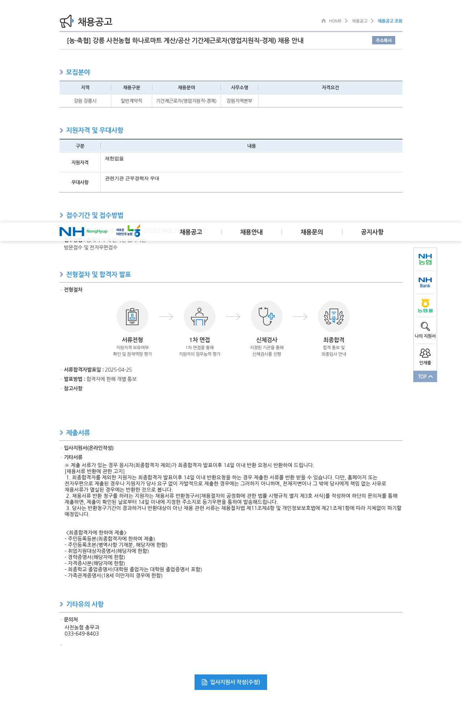Select the 기간제근로자(영업지원직-경제) table cell

(186, 101)
